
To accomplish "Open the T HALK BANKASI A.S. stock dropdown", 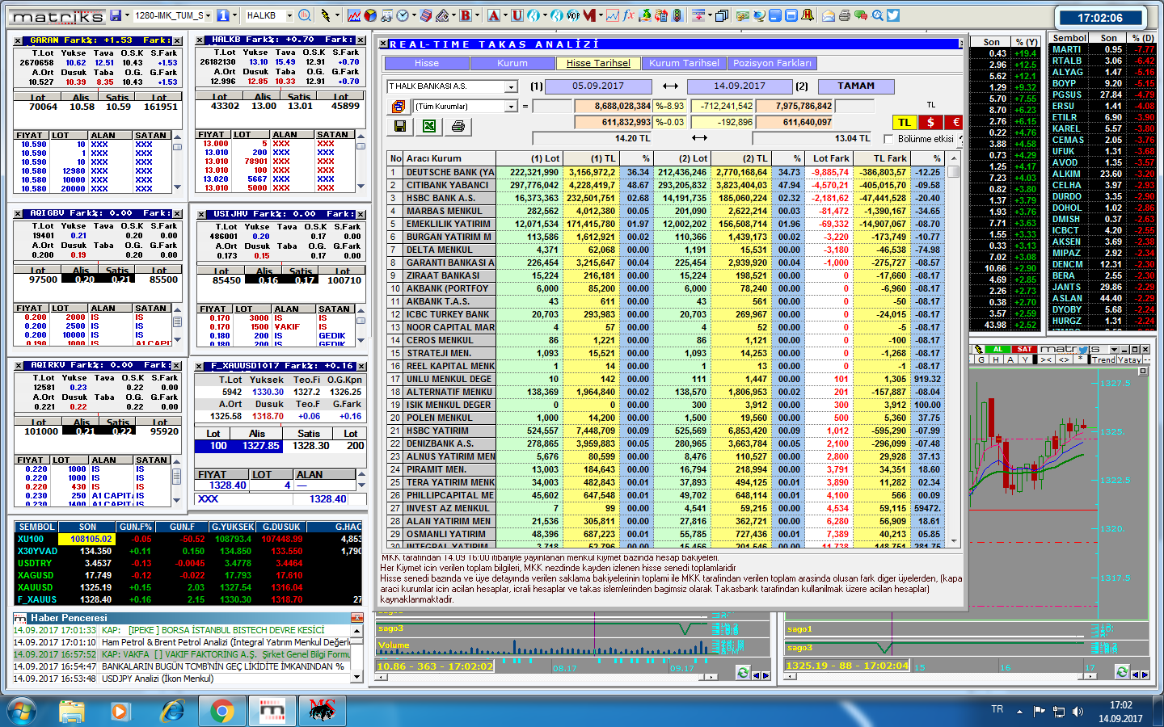I will coord(512,86).
